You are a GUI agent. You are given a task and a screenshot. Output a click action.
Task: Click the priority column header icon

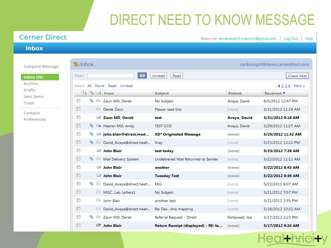click(x=85, y=93)
